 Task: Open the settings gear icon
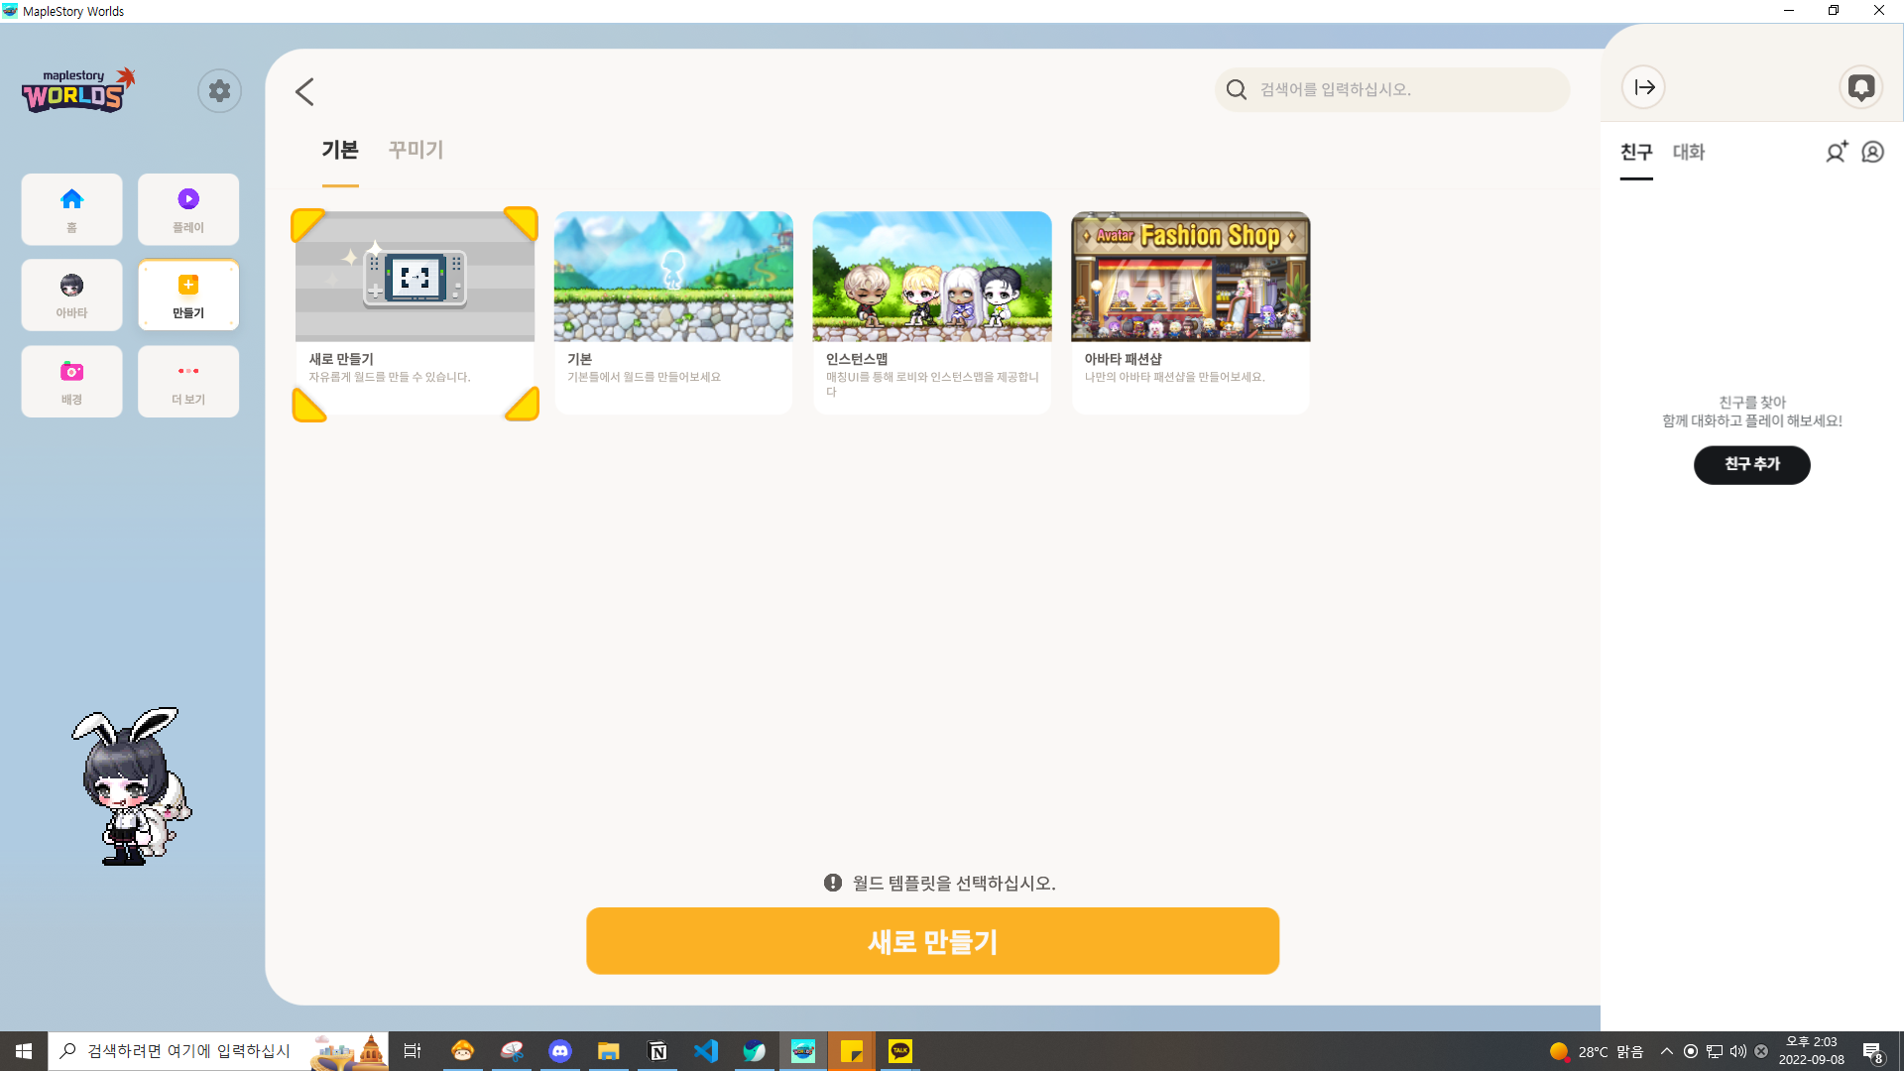coord(219,91)
